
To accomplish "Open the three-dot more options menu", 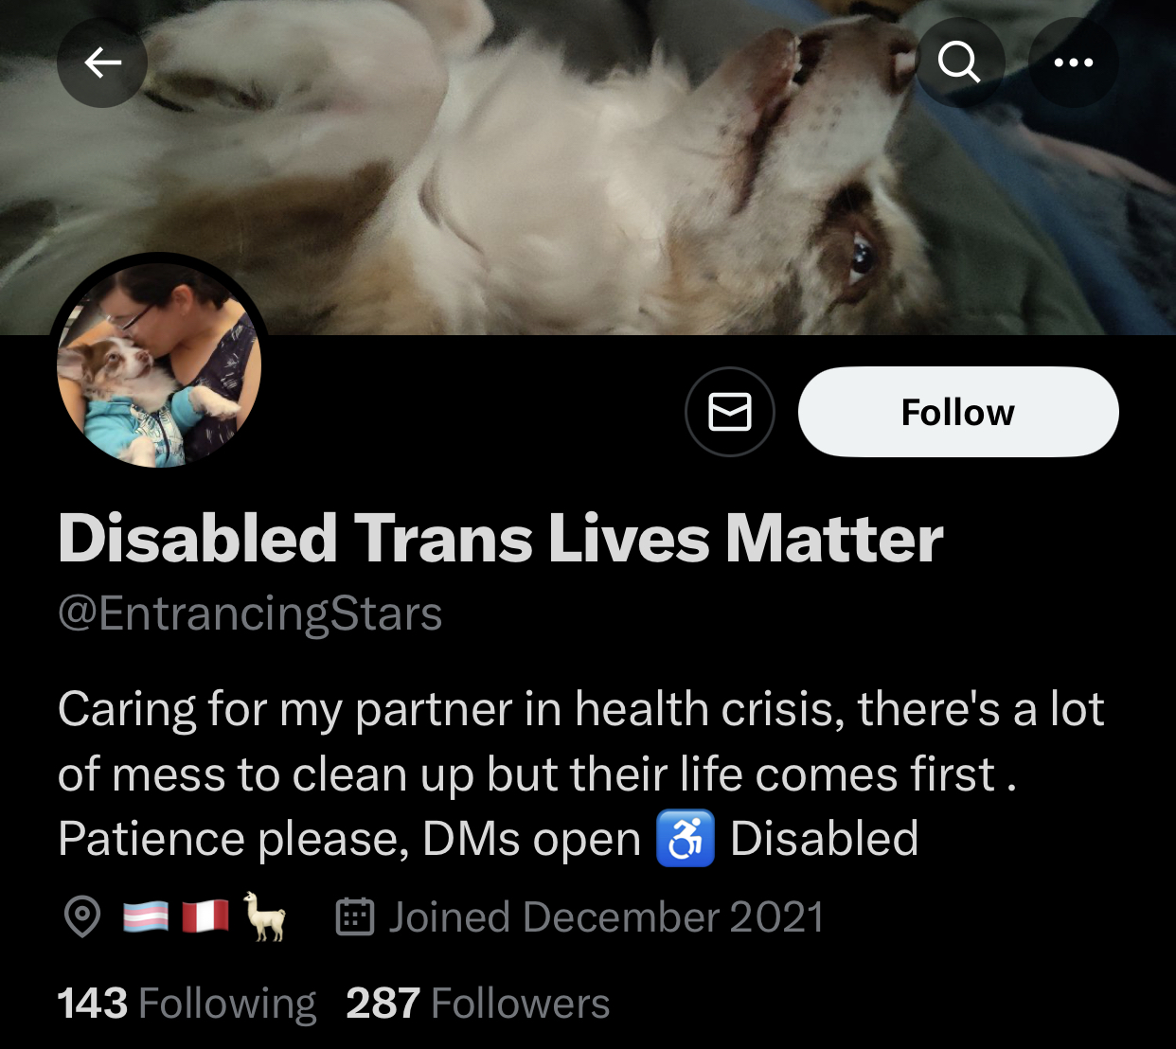I will (1074, 62).
